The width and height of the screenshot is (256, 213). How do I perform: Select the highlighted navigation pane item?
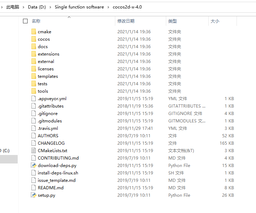9,159
